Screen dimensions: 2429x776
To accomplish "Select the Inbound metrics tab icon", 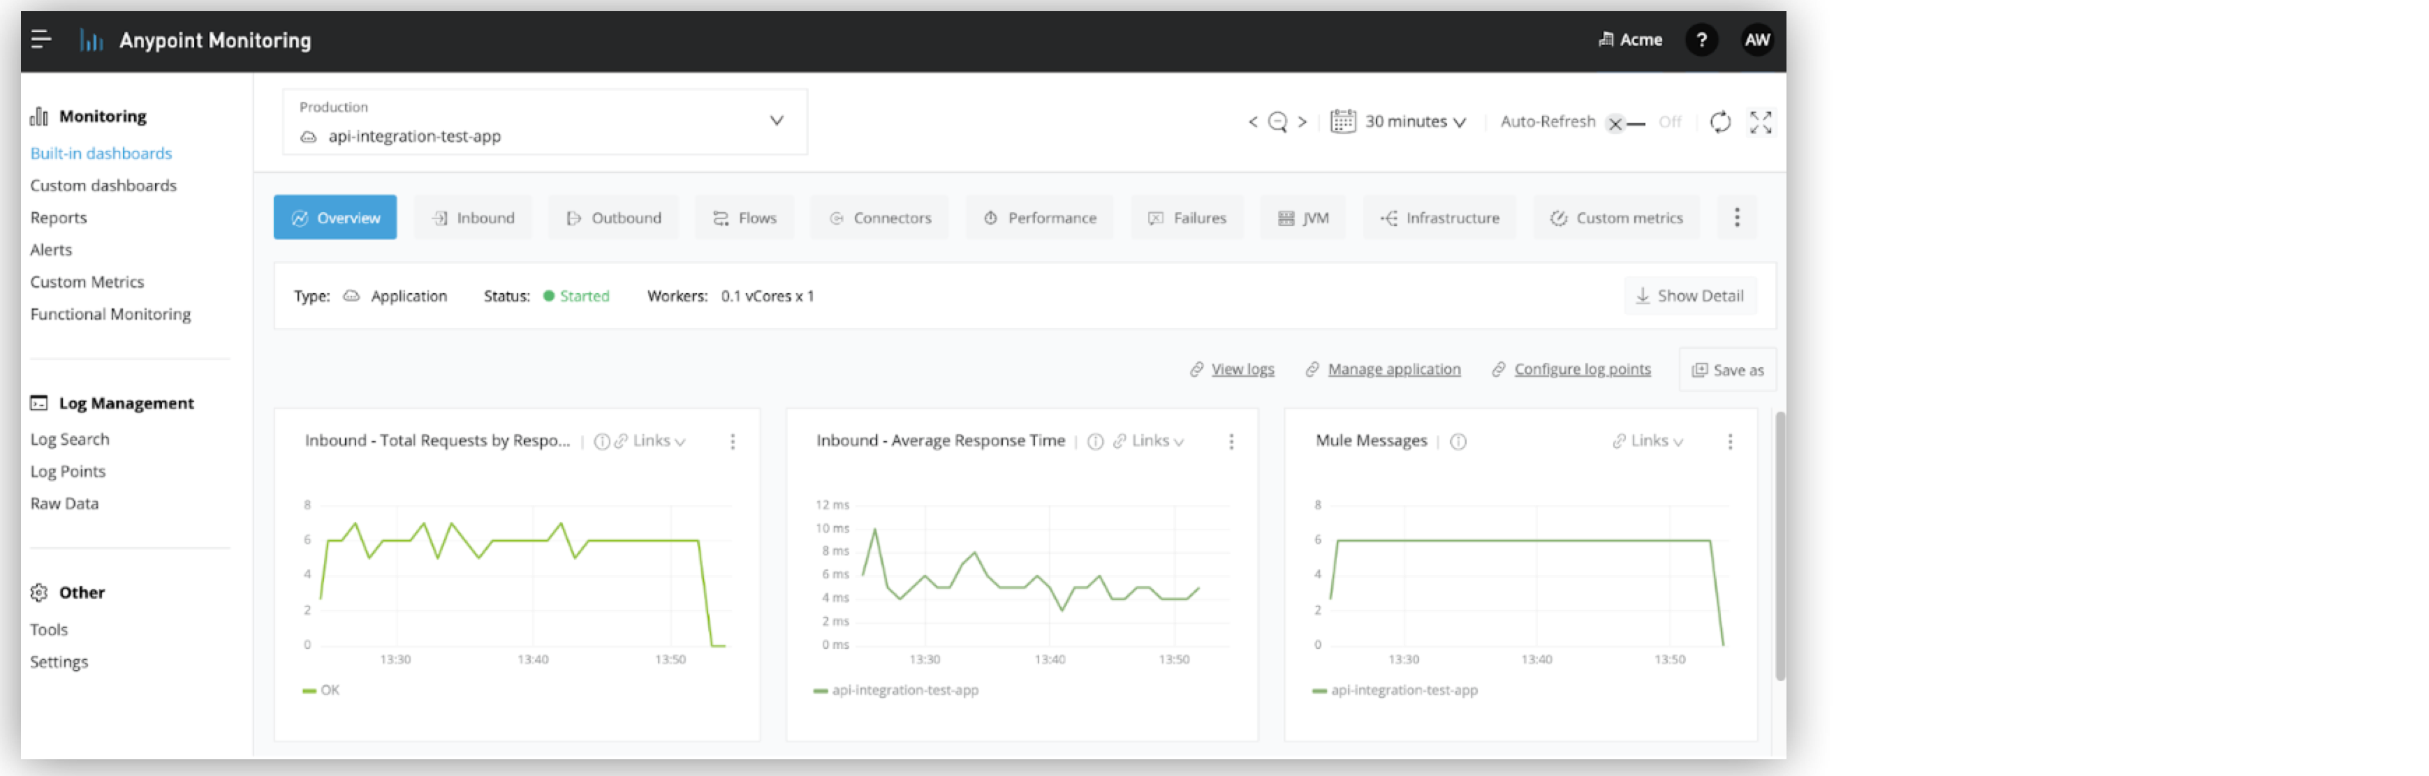I will click(x=437, y=217).
